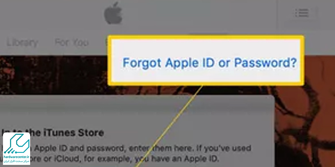Screen dimensions: 335x167
Task: Click the hardwarecenter.ir text under the logo
Action: click(16, 157)
